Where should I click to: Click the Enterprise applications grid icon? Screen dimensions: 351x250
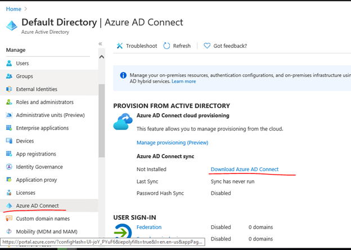[9, 128]
